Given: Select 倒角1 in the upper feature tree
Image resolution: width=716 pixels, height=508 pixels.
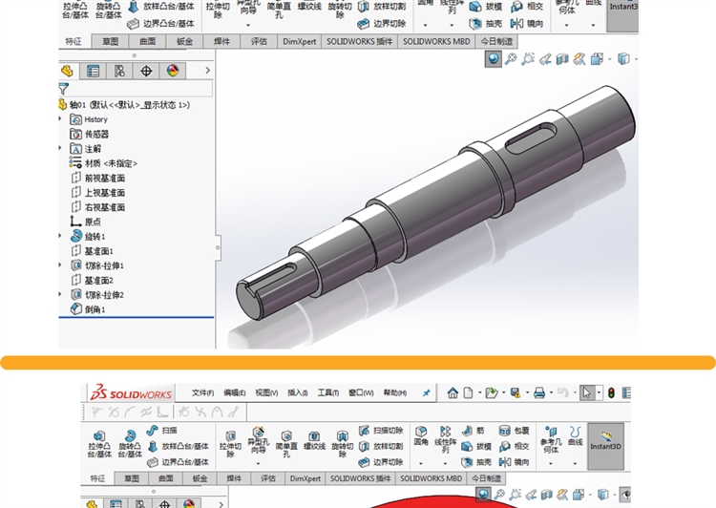Looking at the screenshot, I should coord(88,309).
